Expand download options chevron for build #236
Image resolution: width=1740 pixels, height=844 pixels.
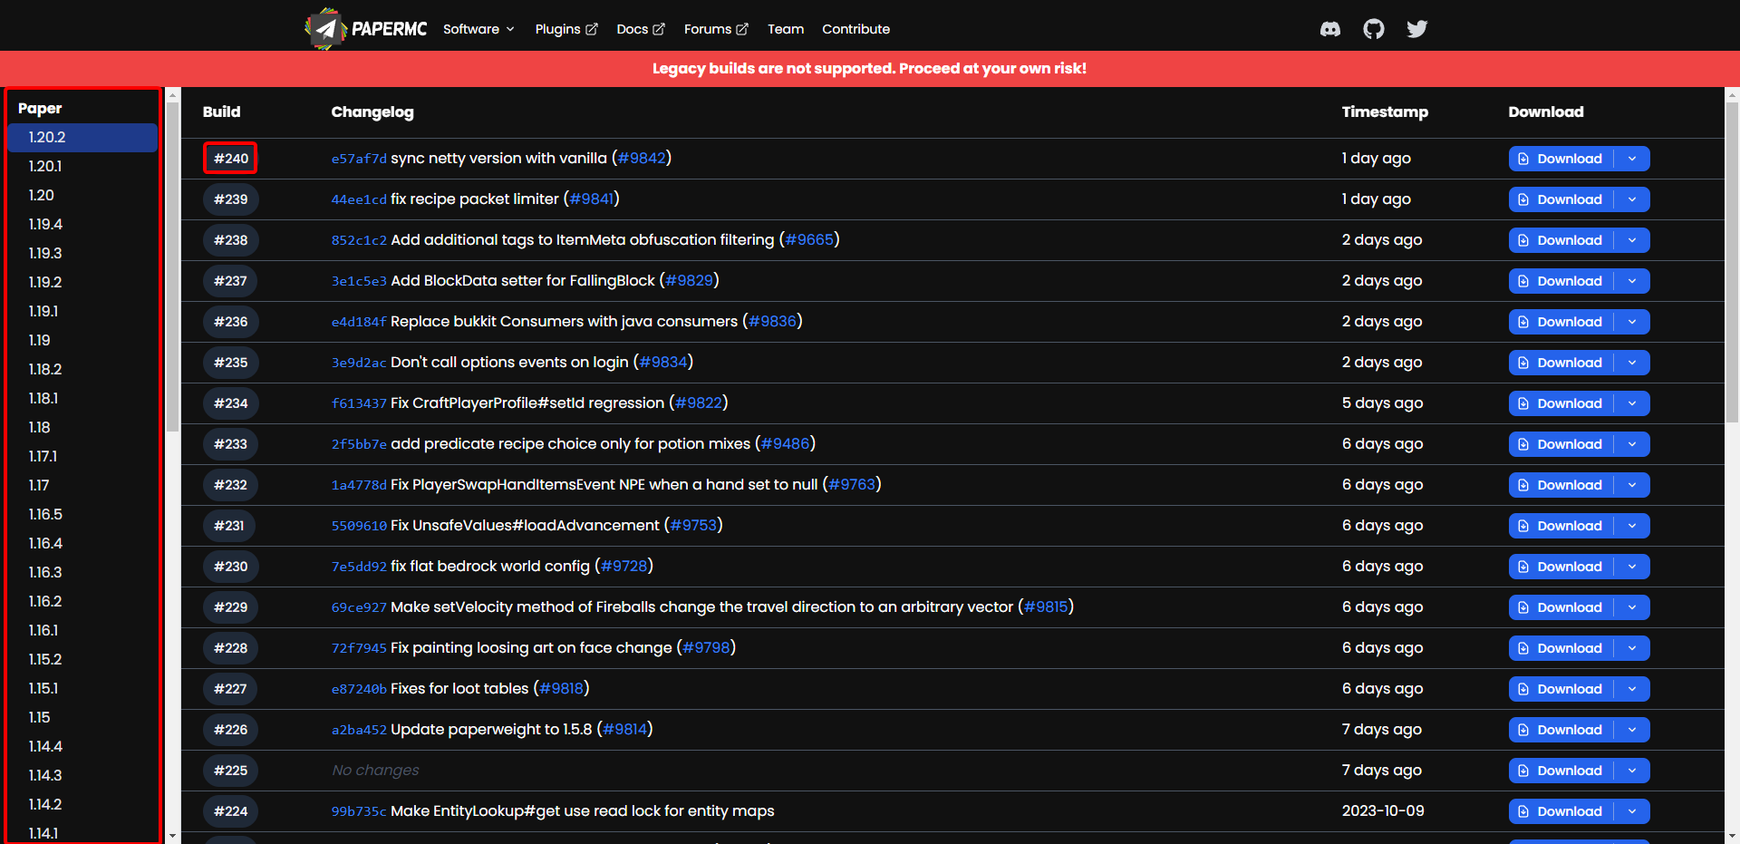coord(1632,322)
